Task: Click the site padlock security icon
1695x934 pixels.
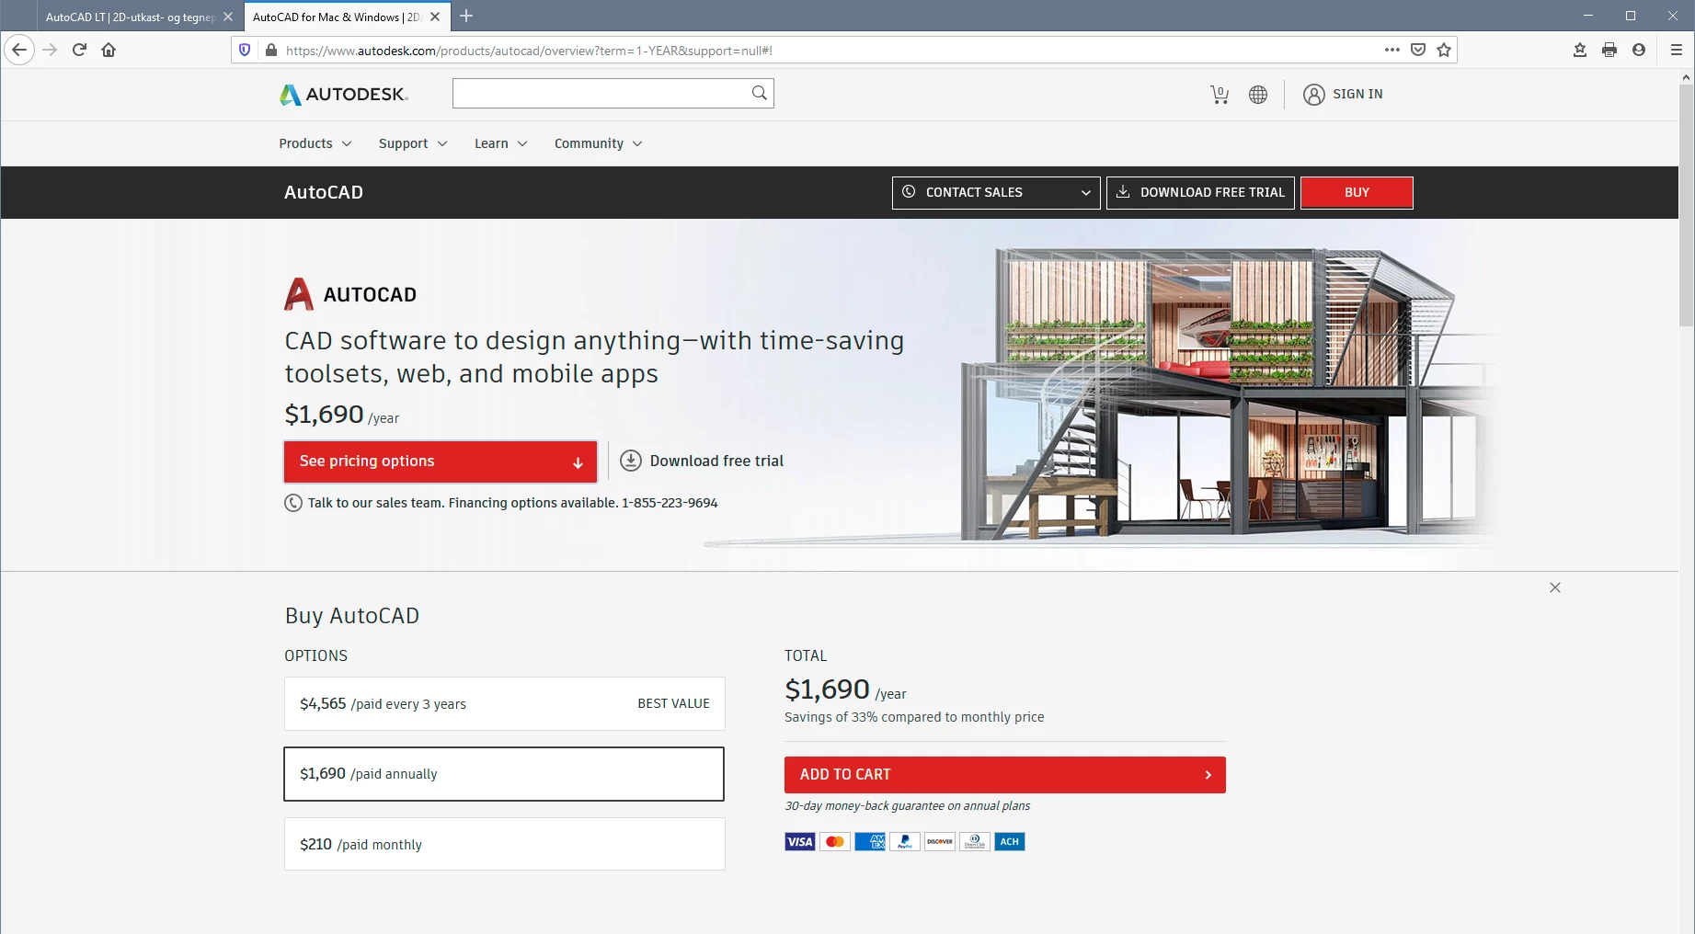Action: pos(270,50)
